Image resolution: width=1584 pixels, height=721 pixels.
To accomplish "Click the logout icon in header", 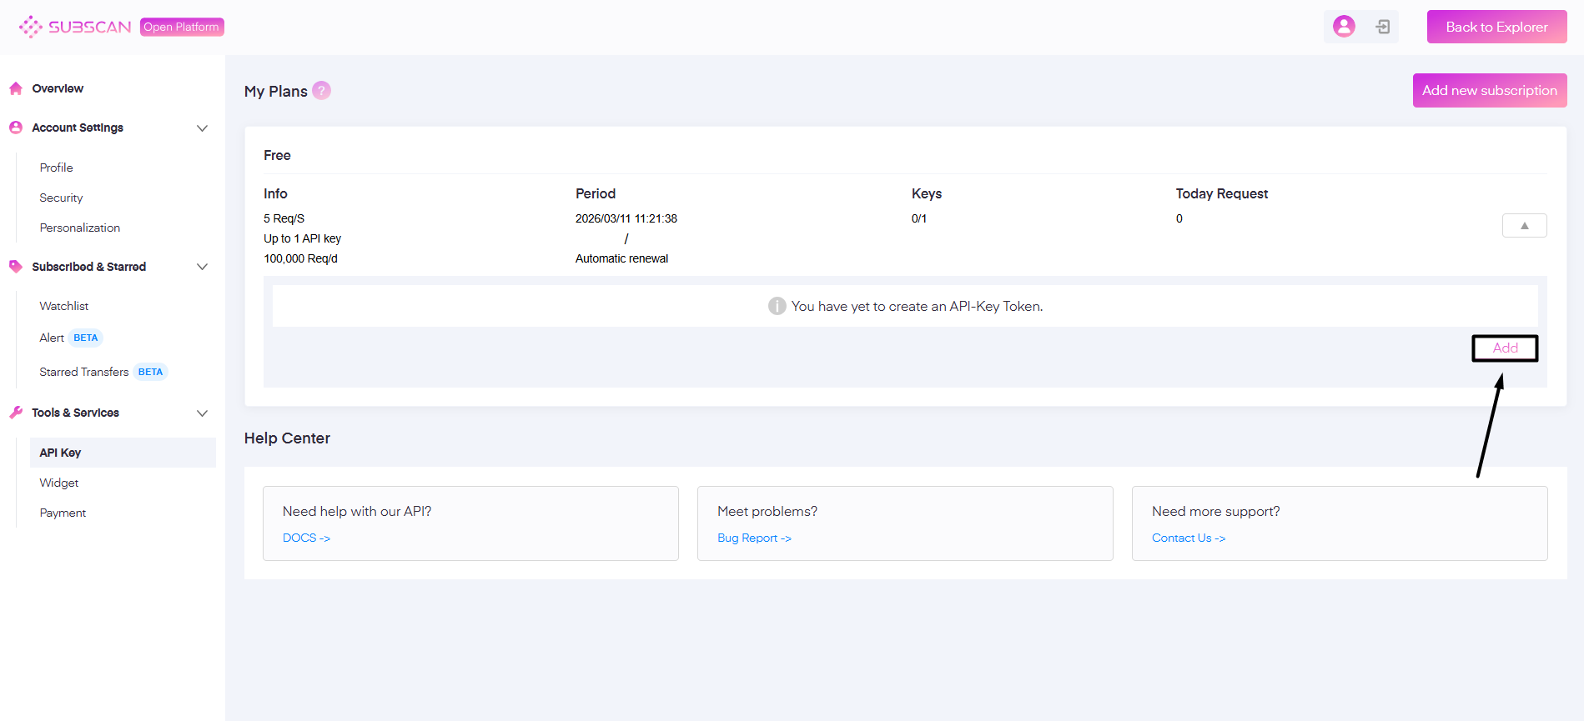I will pos(1382,27).
